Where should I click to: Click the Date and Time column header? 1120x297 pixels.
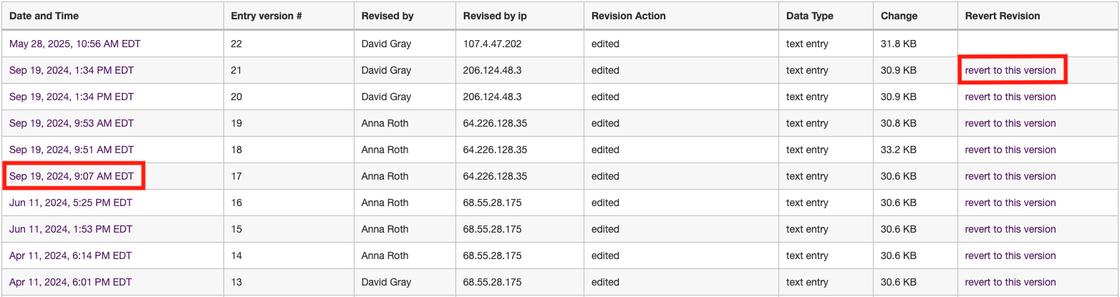click(x=44, y=16)
